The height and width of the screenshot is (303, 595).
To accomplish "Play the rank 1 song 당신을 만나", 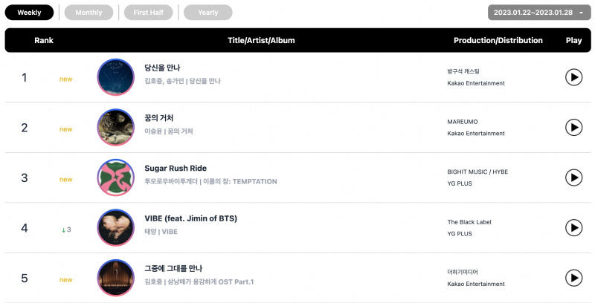I will point(573,77).
